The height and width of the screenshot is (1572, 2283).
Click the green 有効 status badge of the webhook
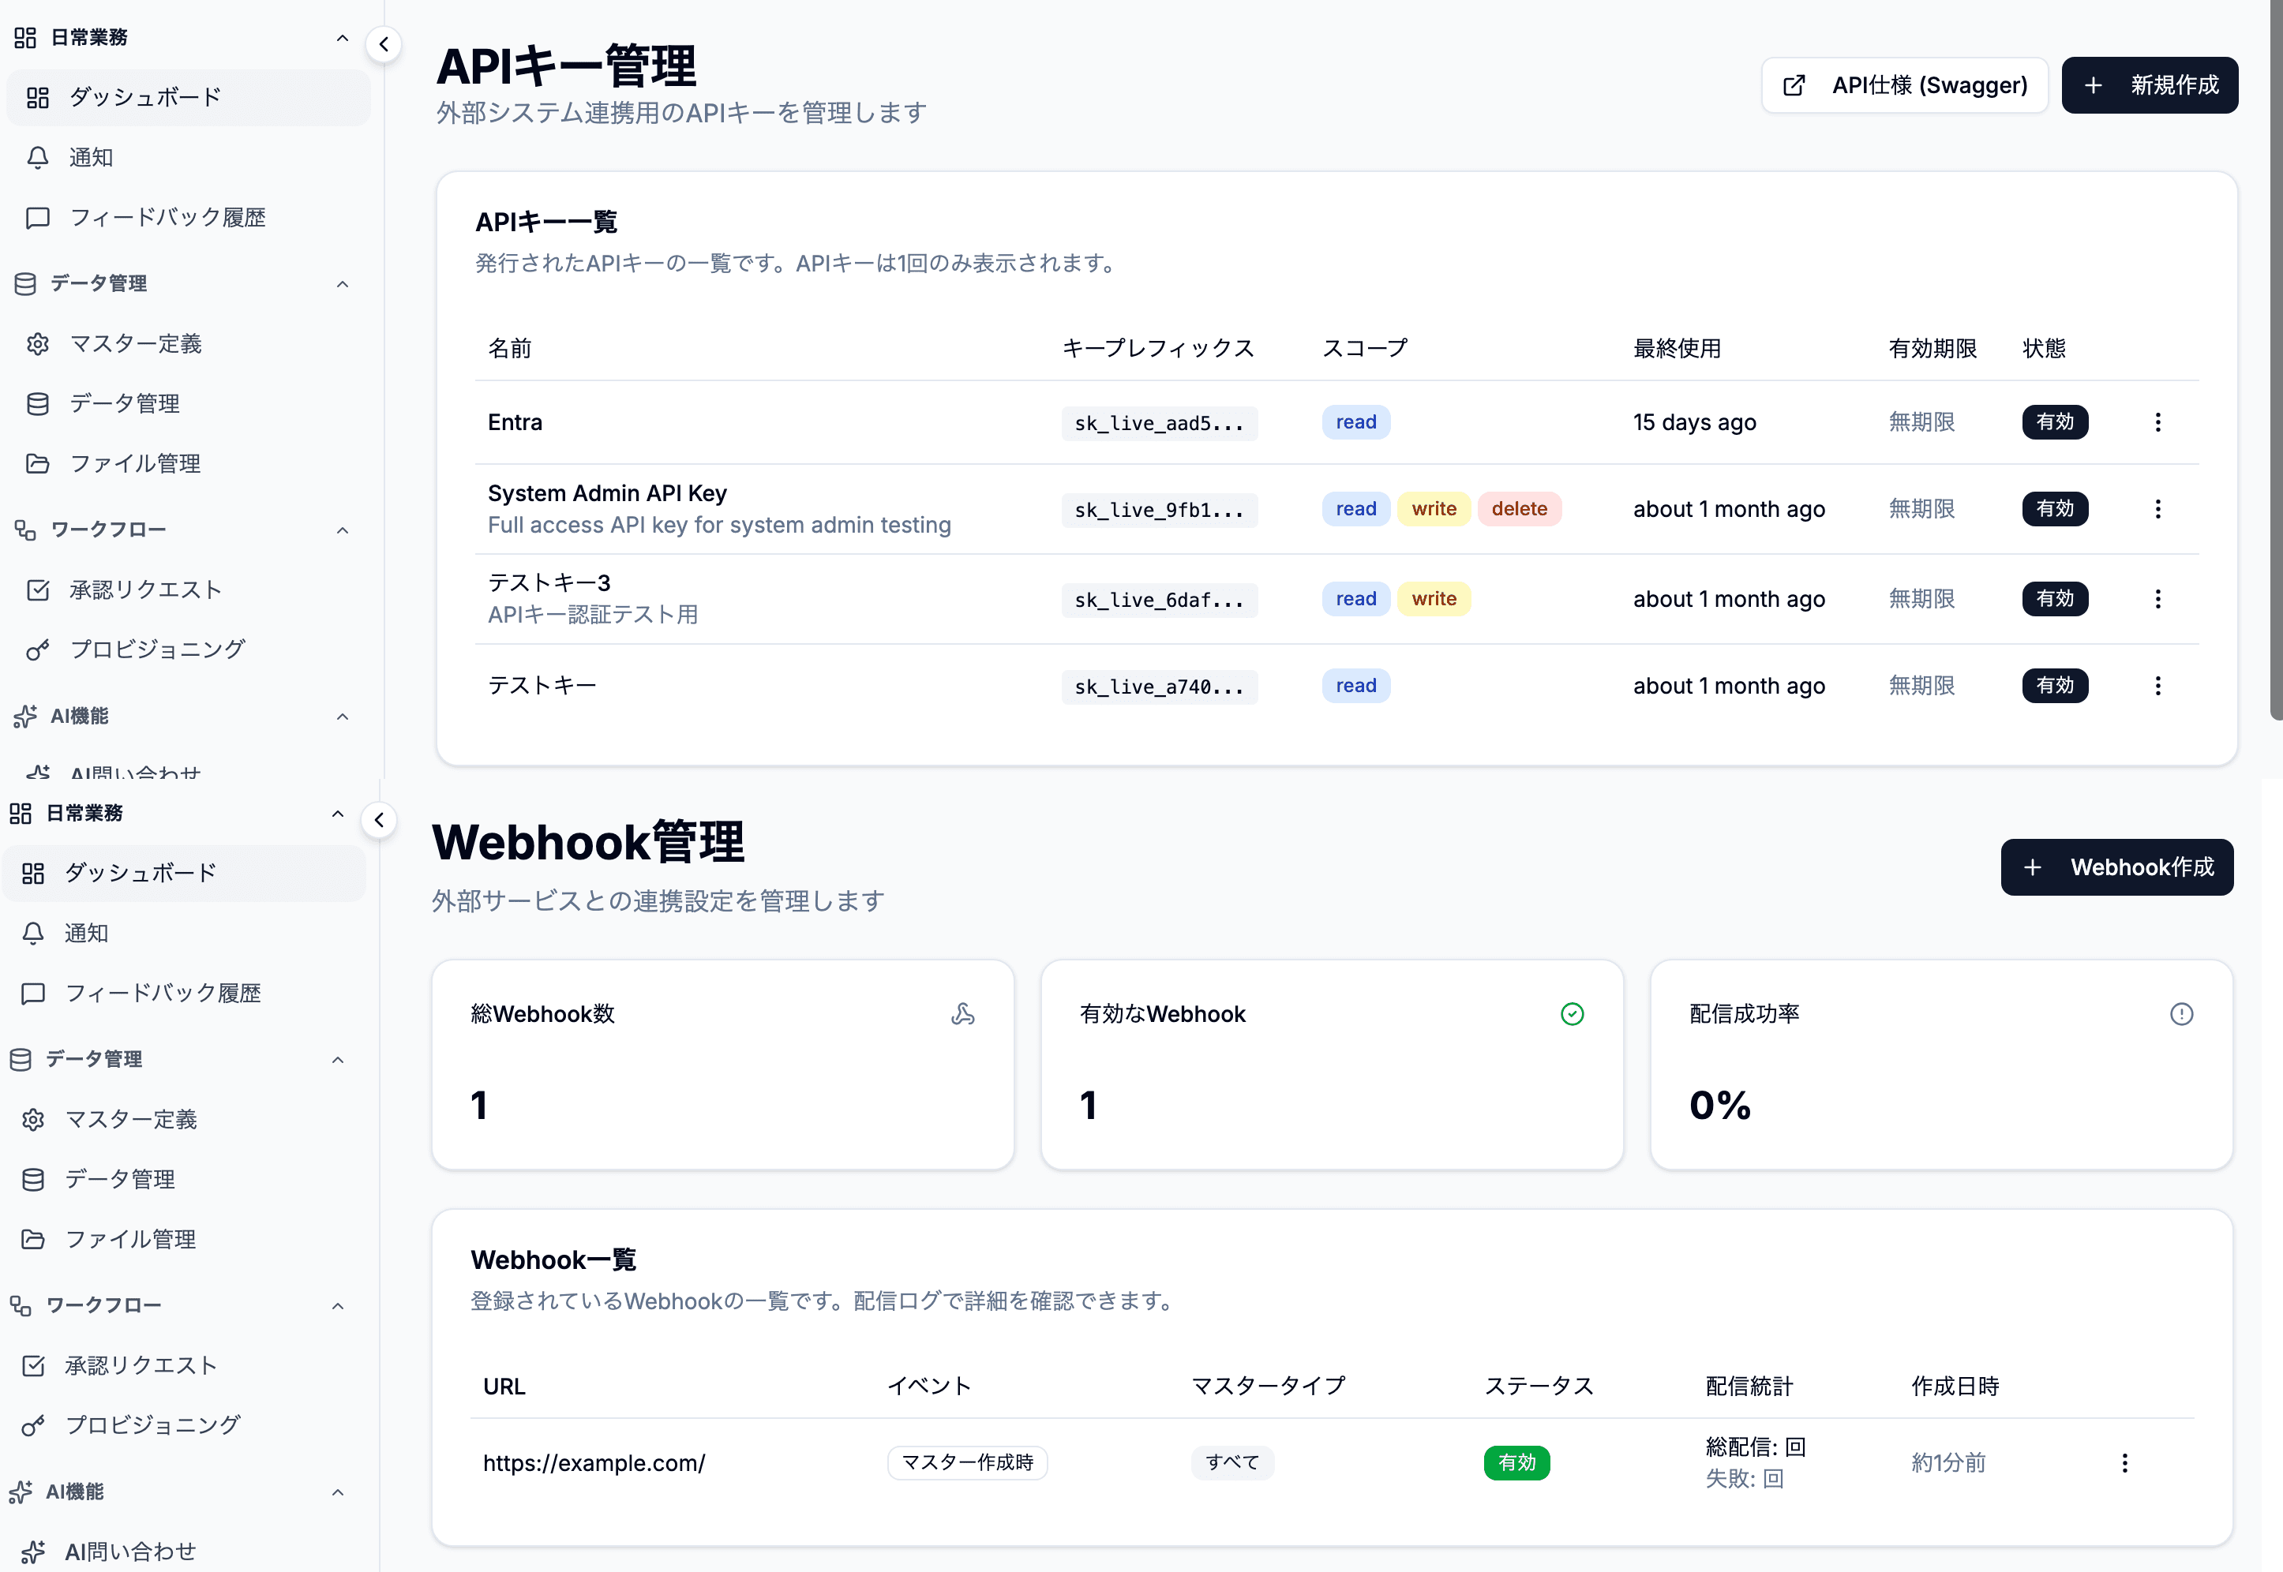(x=1516, y=1464)
